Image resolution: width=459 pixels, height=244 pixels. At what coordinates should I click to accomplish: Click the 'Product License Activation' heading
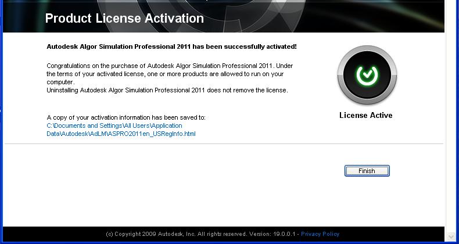pyautogui.click(x=124, y=18)
